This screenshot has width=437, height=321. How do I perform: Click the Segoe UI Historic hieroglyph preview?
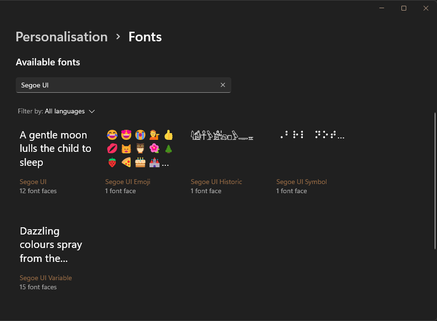[222, 136]
